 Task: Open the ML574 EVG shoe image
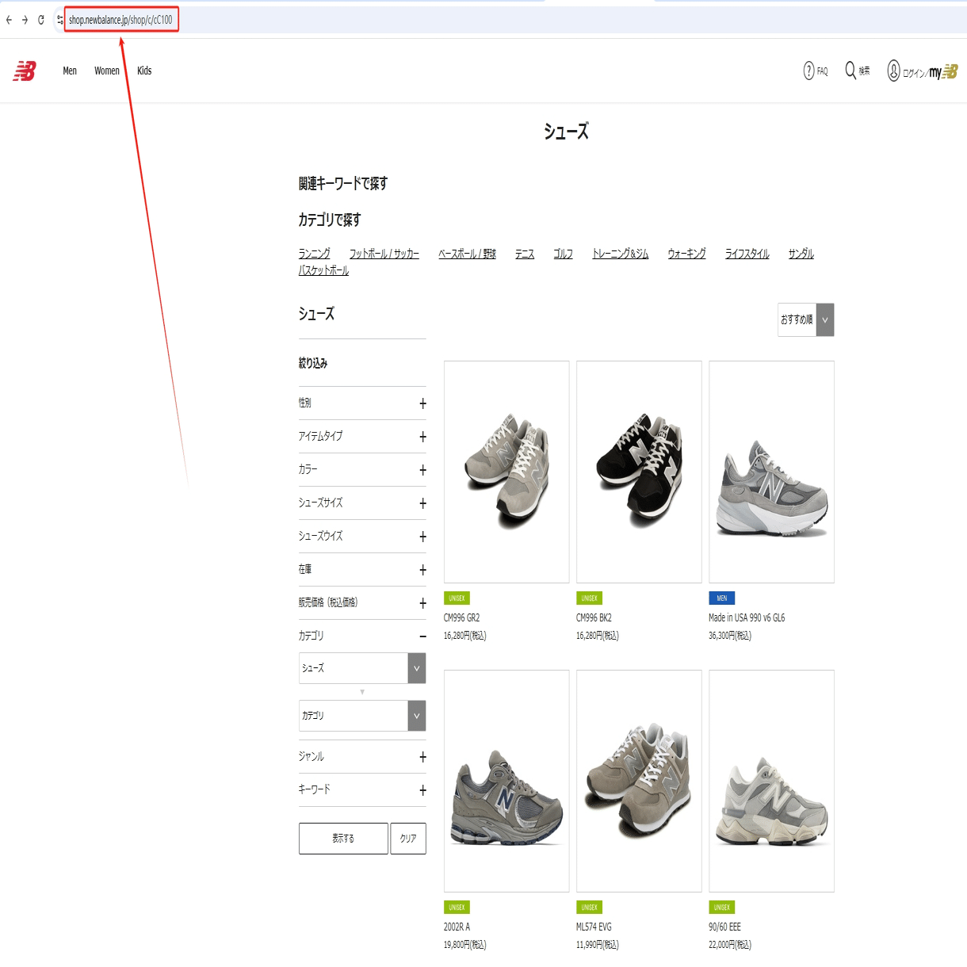[x=639, y=782]
